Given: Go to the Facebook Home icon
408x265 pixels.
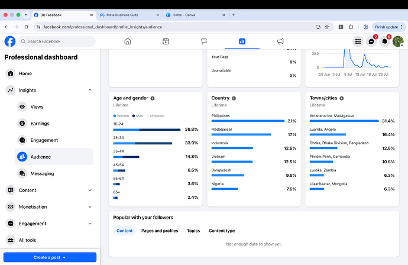Looking at the screenshot, I should tap(128, 41).
